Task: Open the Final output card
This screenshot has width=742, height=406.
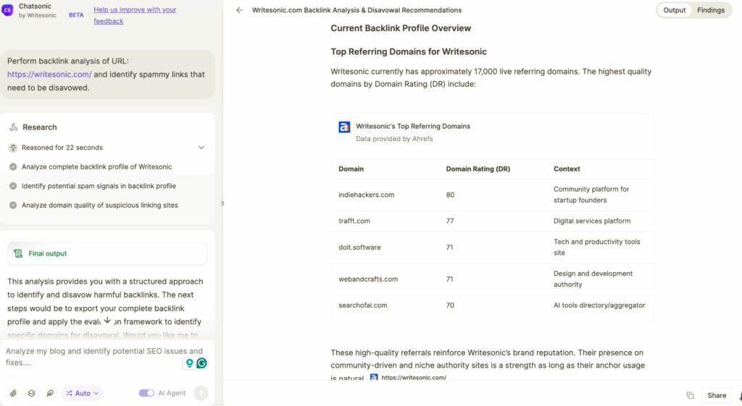Action: point(107,253)
